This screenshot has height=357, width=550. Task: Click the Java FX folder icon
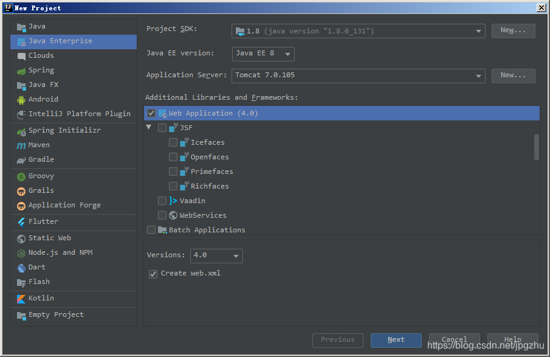21,85
